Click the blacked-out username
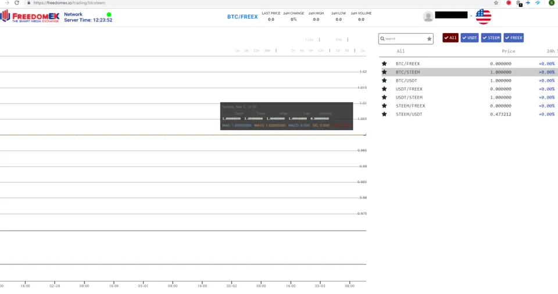The height and width of the screenshot is (294, 558). [451, 15]
